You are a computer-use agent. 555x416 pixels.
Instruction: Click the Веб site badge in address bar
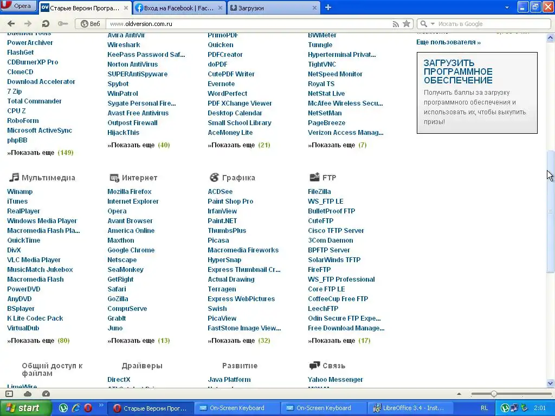click(x=91, y=24)
